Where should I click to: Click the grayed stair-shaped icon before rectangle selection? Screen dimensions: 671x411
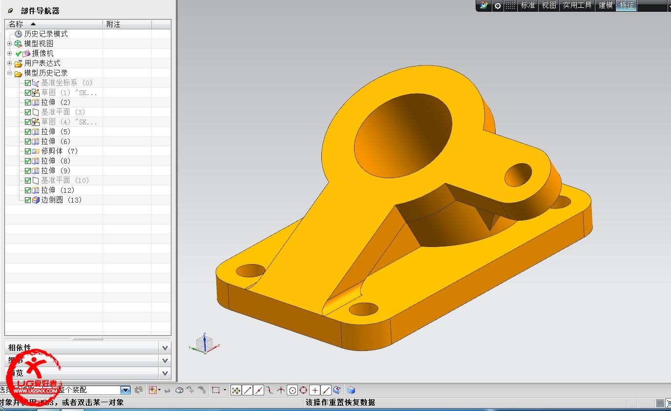[202, 390]
